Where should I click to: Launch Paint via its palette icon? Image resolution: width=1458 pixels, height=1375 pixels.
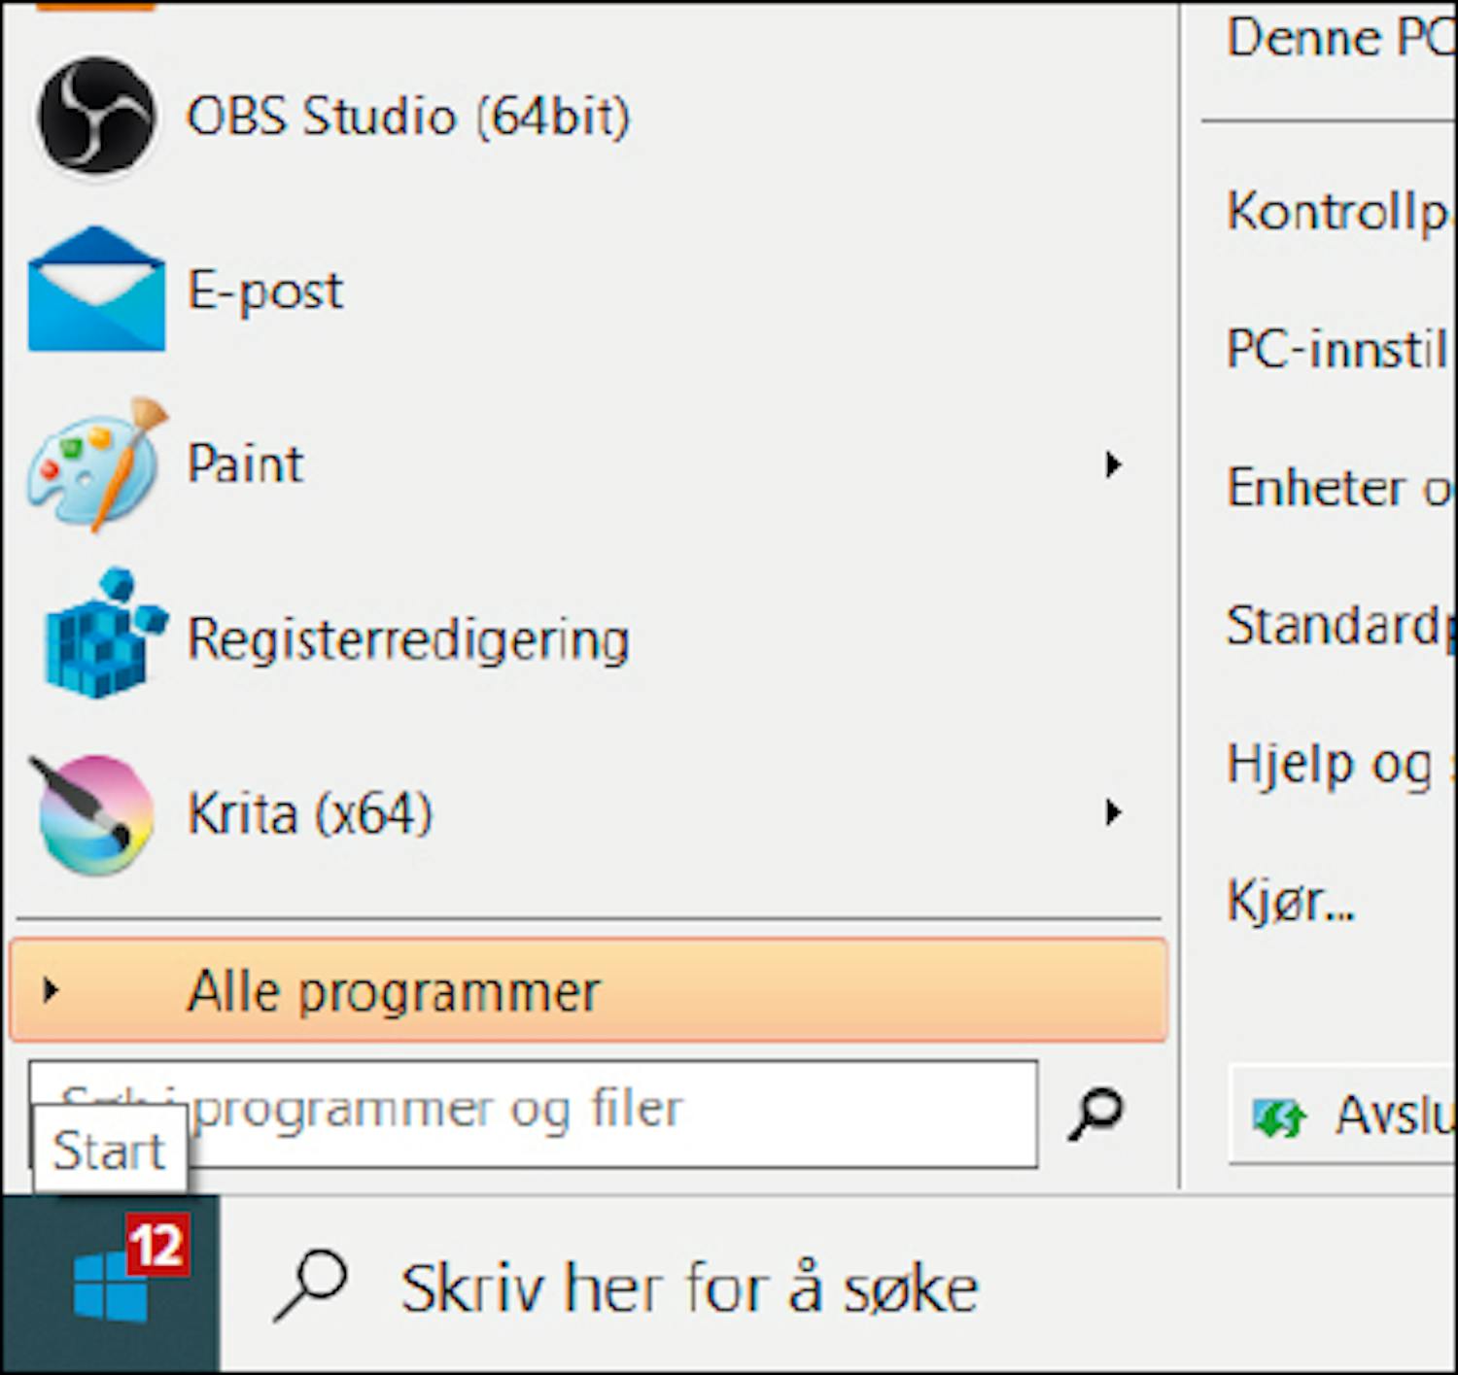click(x=96, y=464)
